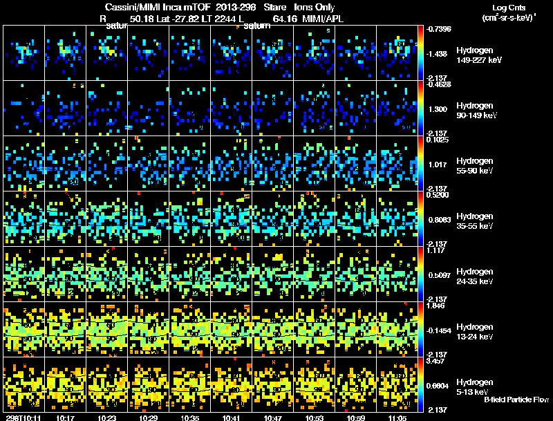This screenshot has width=553, height=421.
Task: Click the "10:35" time axis label
Action: pyautogui.click(x=190, y=418)
